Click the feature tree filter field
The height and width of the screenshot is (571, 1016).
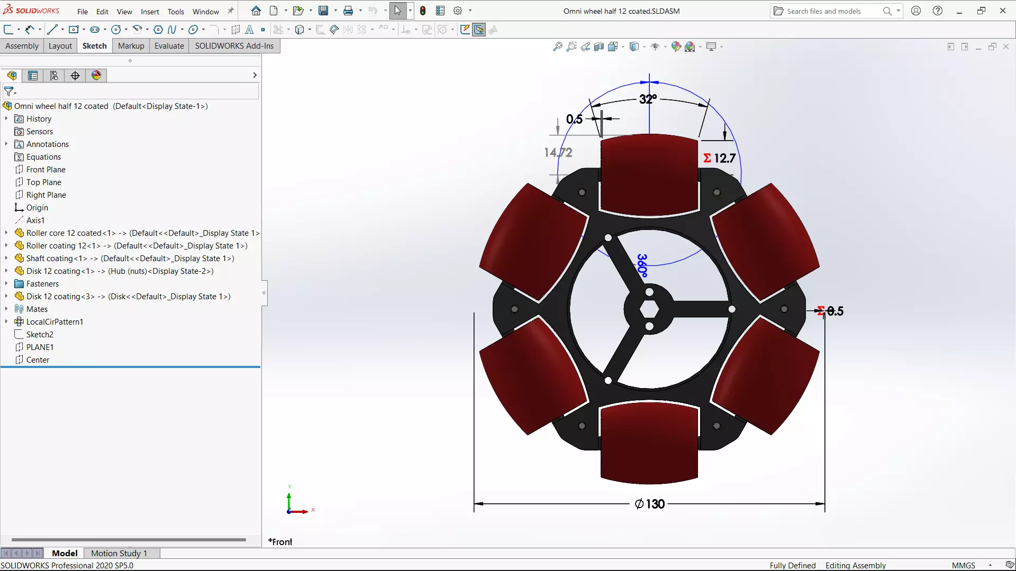[131, 91]
